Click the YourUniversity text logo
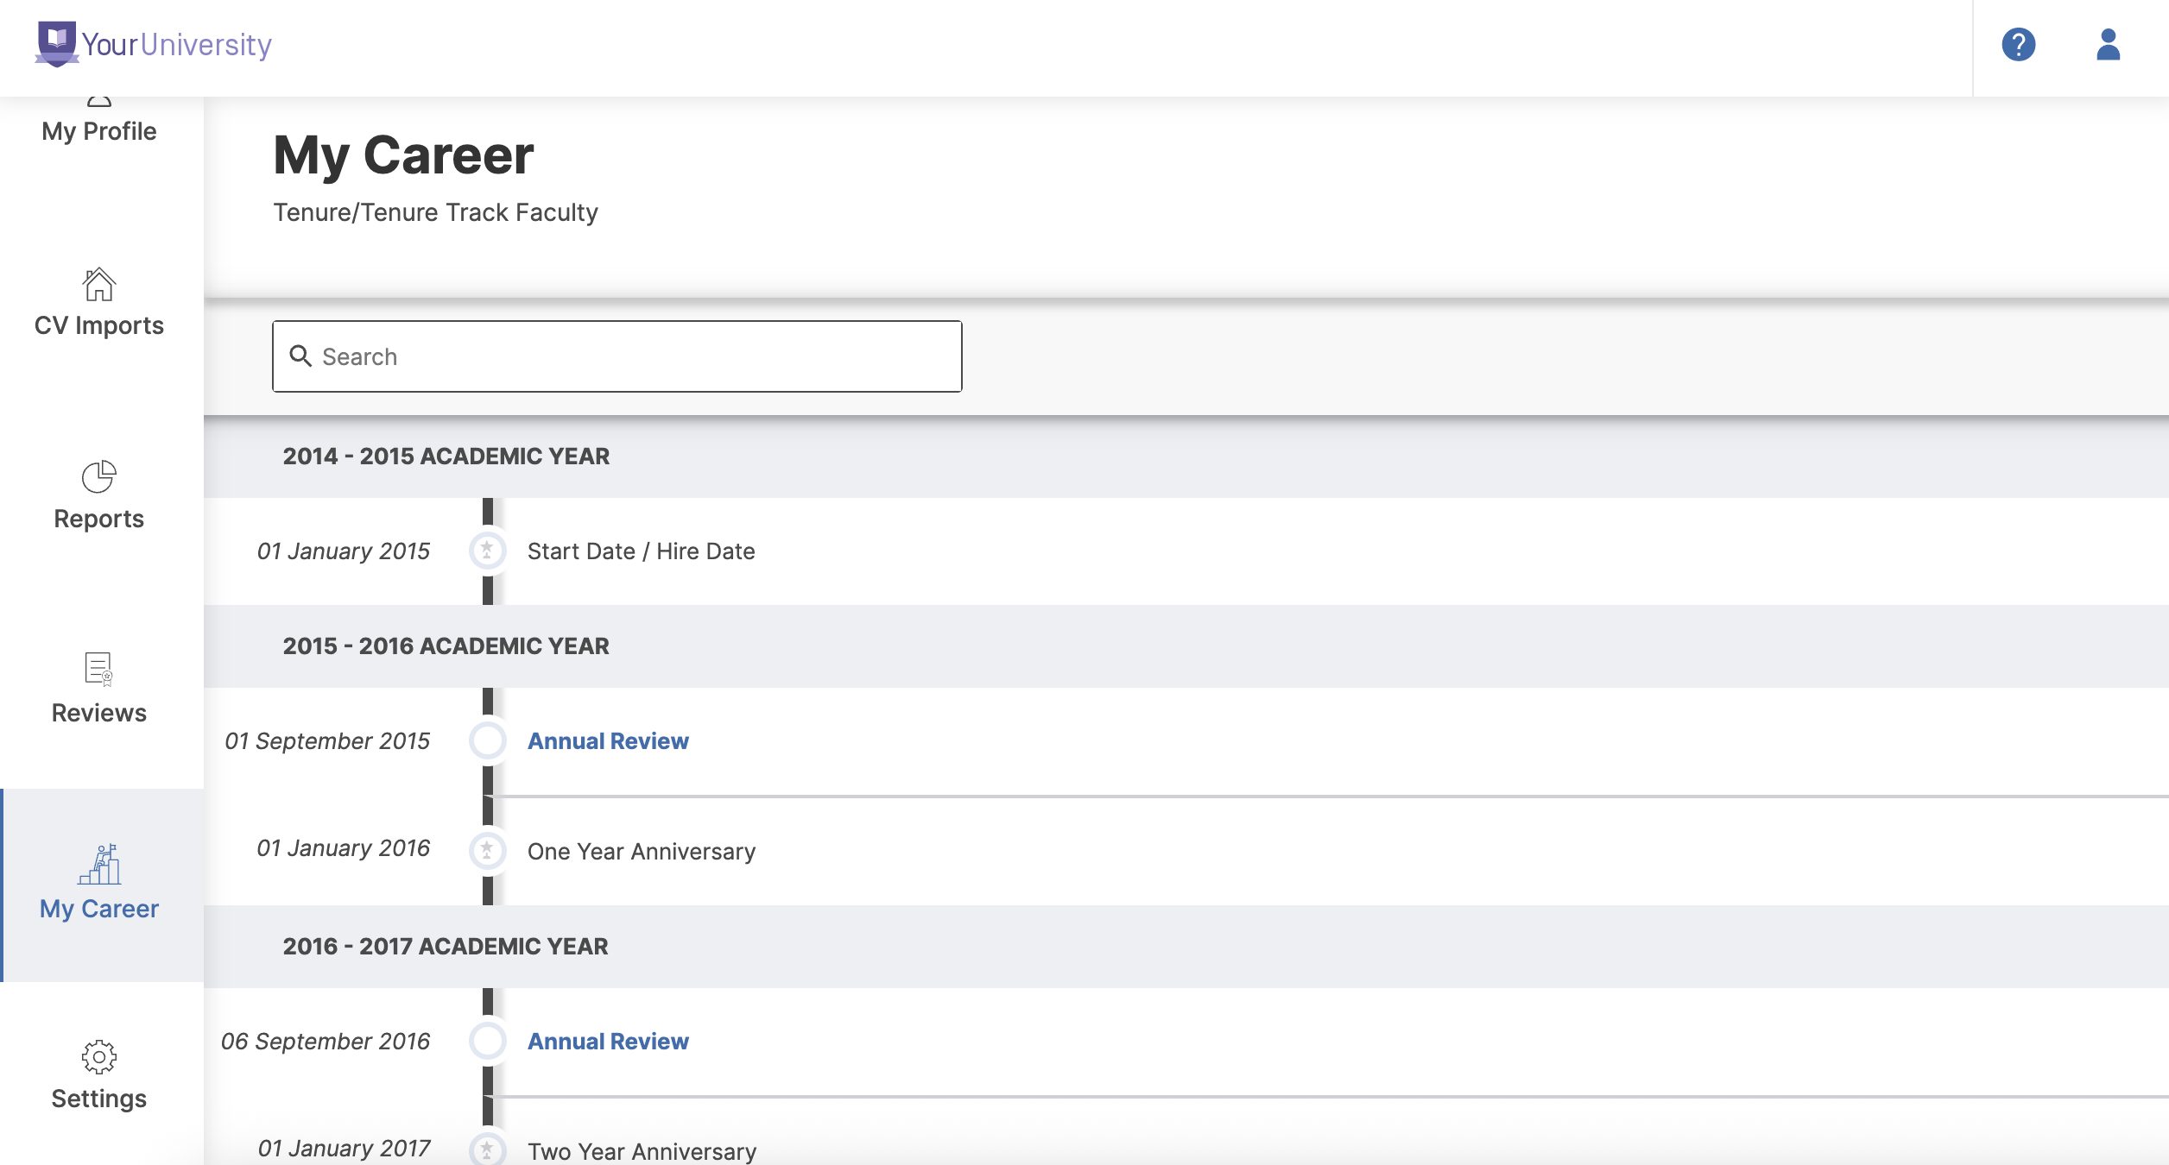2169x1165 pixels. point(177,45)
